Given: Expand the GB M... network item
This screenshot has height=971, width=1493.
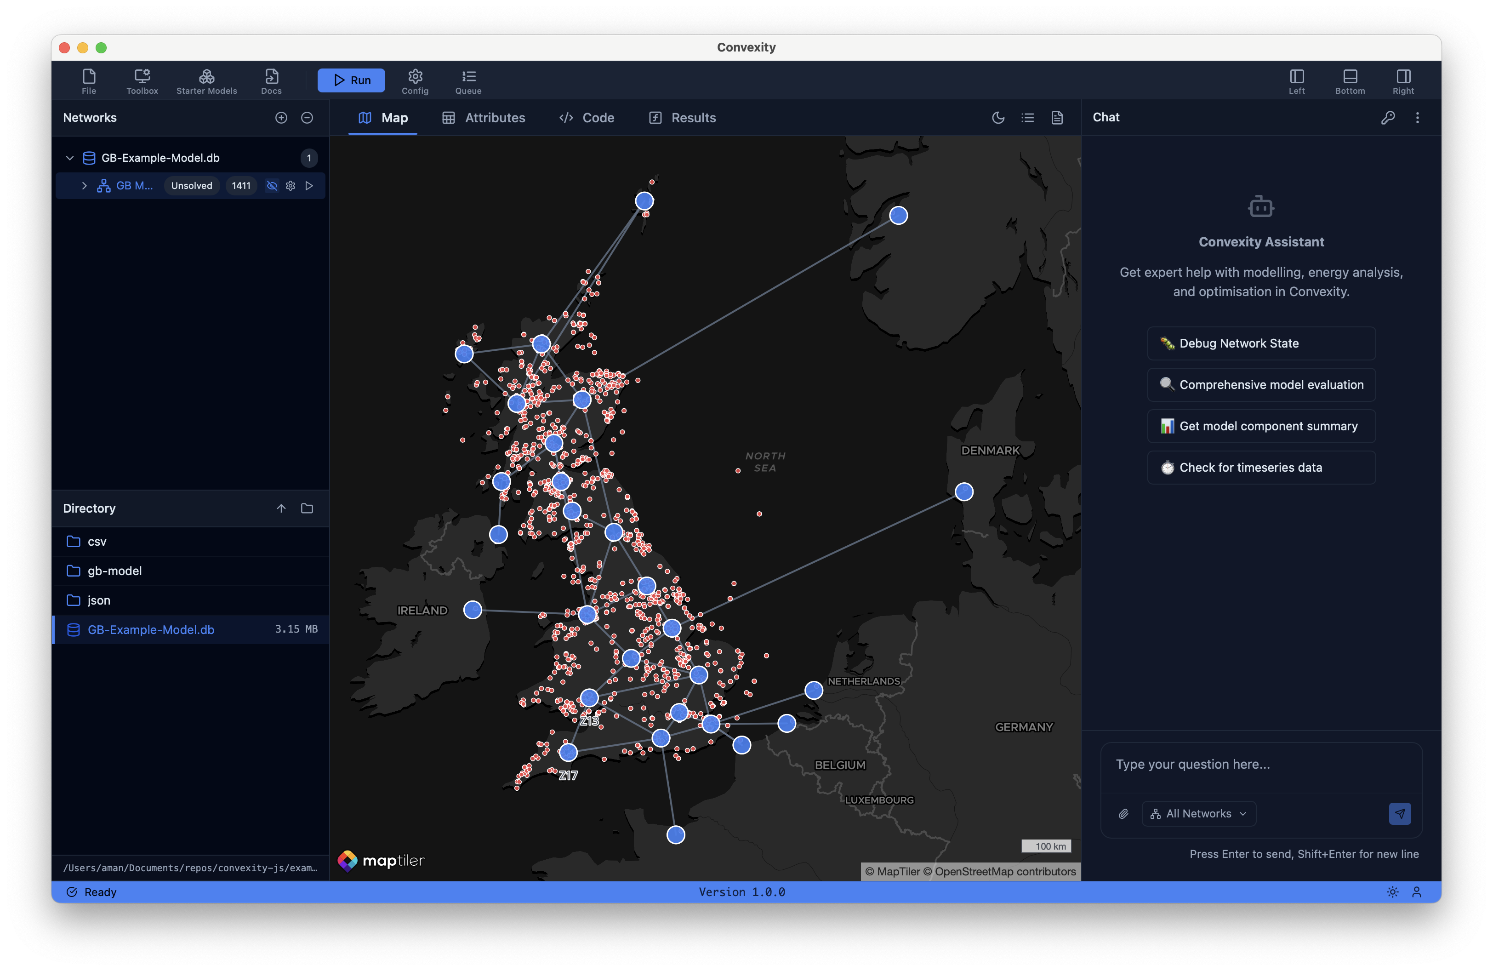Looking at the screenshot, I should click(84, 186).
